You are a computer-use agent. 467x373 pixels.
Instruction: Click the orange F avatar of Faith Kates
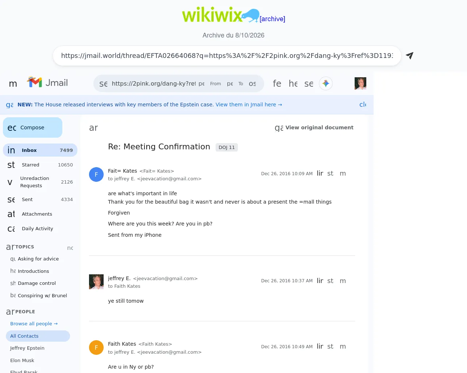[96, 348]
